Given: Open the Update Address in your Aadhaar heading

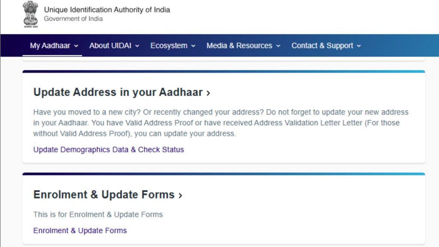Looking at the screenshot, I should [x=118, y=92].
